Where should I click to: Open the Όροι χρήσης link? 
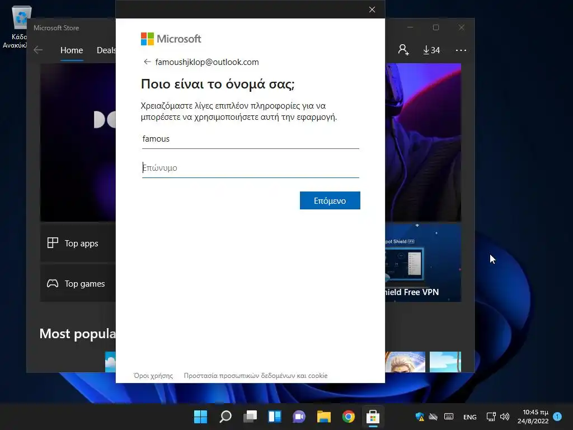coord(153,376)
